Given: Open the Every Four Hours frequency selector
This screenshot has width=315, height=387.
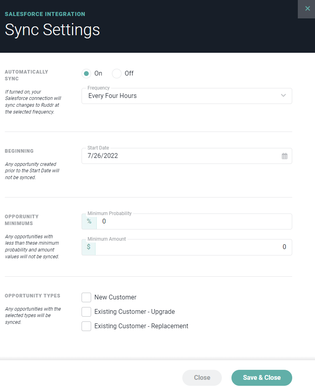Looking at the screenshot, I should [187, 96].
